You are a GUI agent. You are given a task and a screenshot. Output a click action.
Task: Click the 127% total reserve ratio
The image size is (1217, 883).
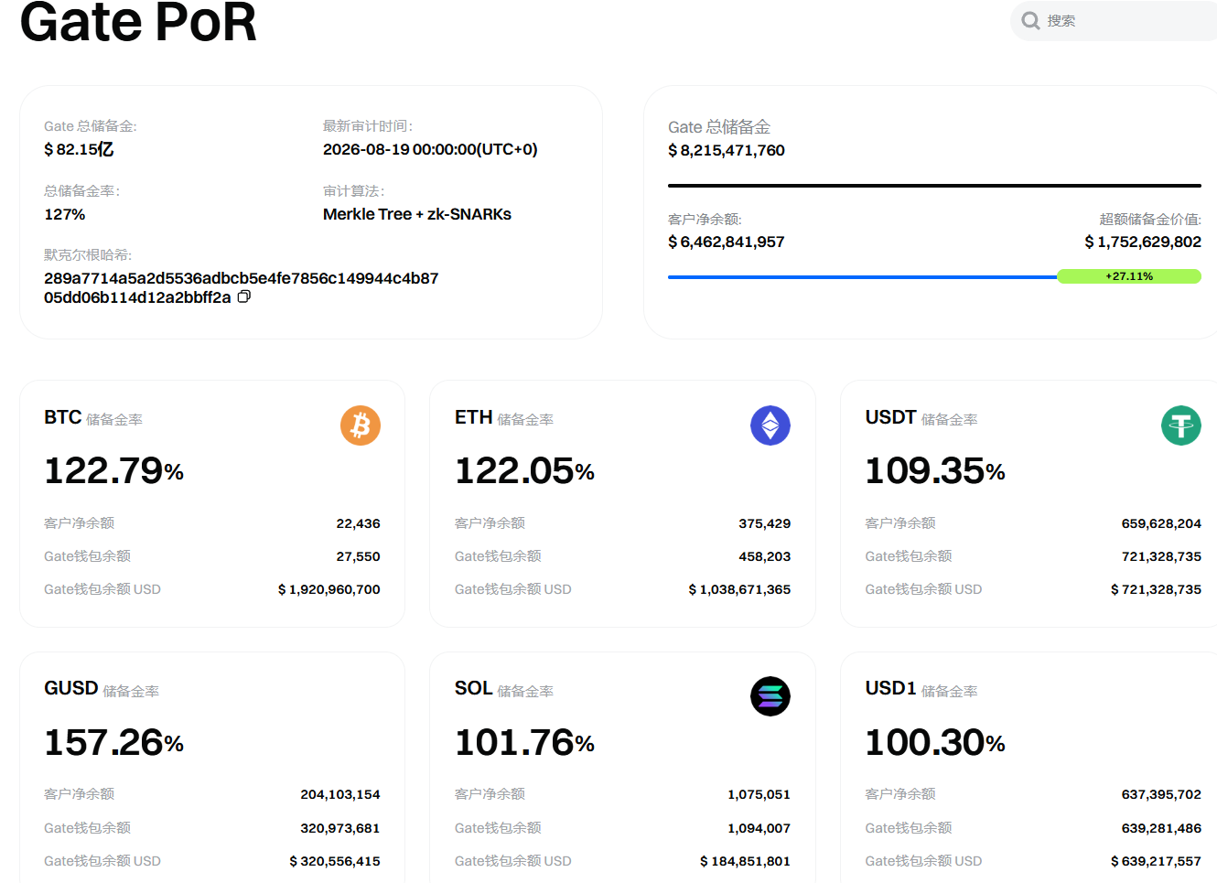pyautogui.click(x=65, y=214)
